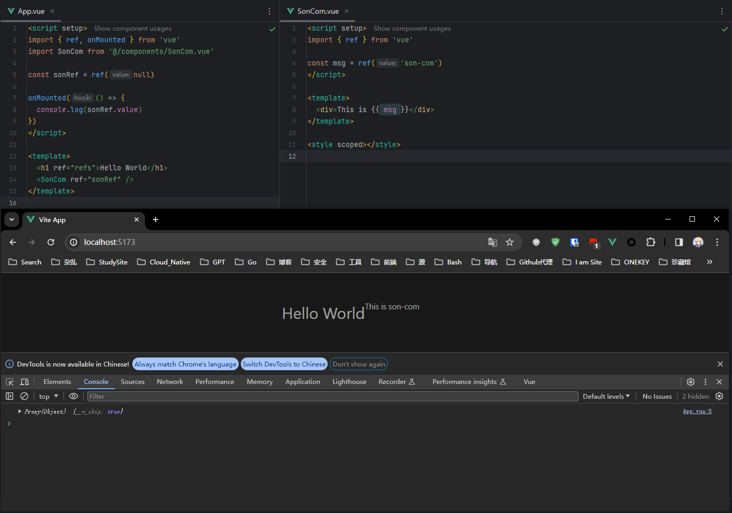Screen dimensions: 732x513
Task: Open the Vue devtools extension icon
Action: coord(612,242)
